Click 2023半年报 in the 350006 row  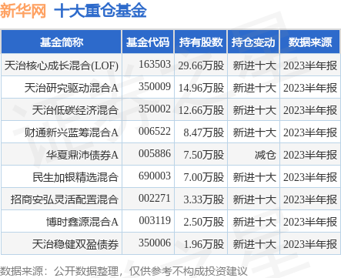point(310,244)
